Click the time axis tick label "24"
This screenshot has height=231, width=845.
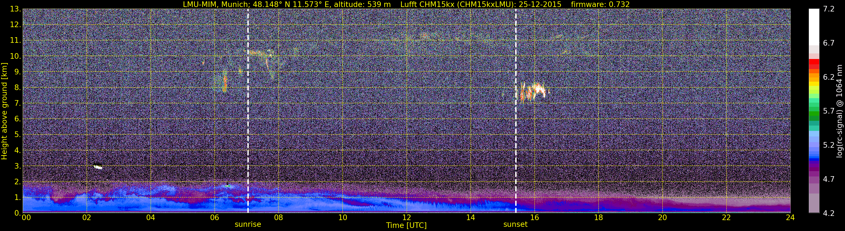pyautogui.click(x=790, y=218)
